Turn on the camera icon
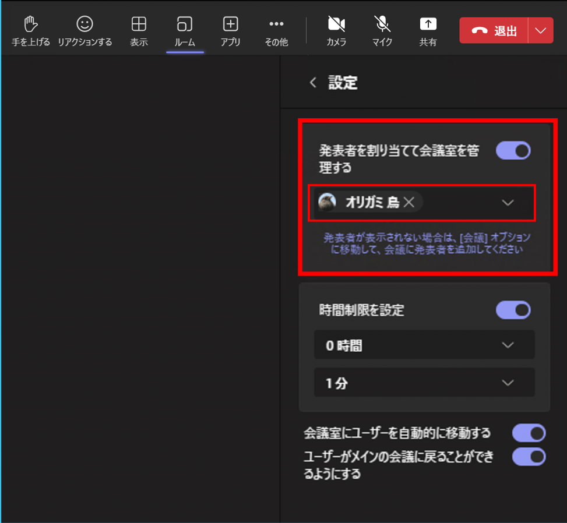567x523 pixels. click(x=336, y=24)
